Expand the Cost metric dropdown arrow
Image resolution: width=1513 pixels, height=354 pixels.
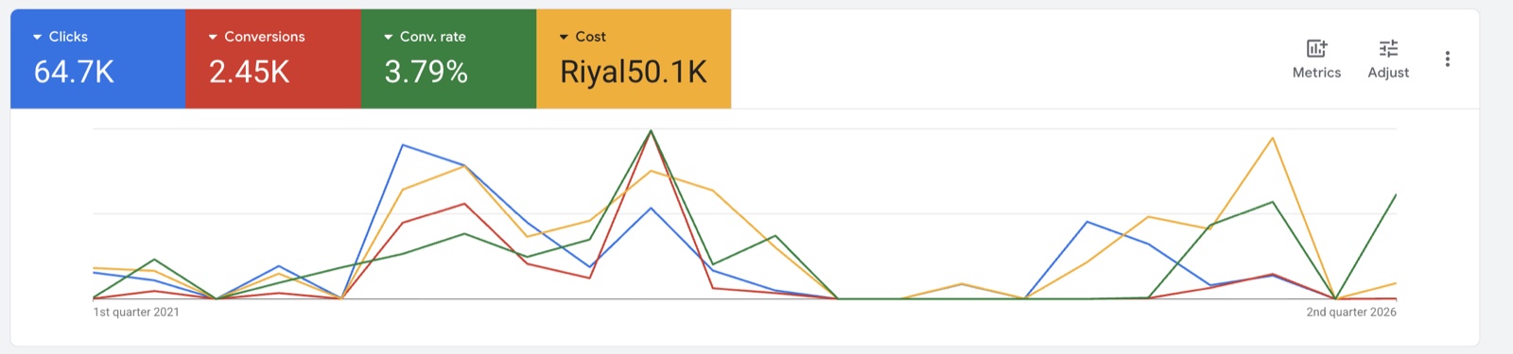(564, 37)
